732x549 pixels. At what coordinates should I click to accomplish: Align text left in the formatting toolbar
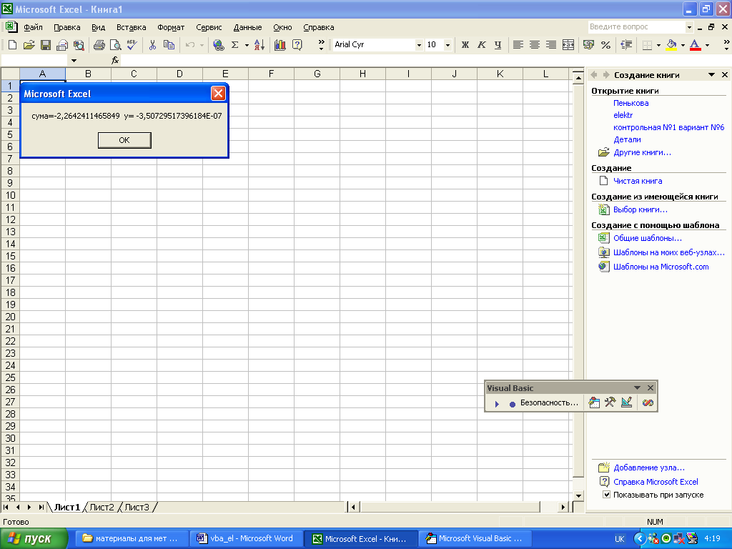pyautogui.click(x=518, y=45)
